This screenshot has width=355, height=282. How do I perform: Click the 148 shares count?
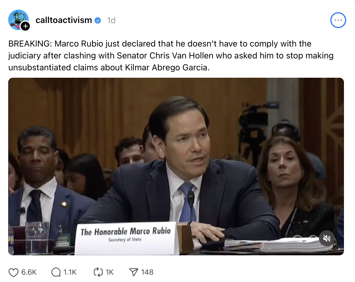click(x=147, y=272)
